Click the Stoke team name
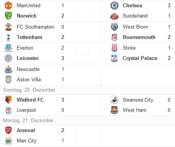 [129, 48]
